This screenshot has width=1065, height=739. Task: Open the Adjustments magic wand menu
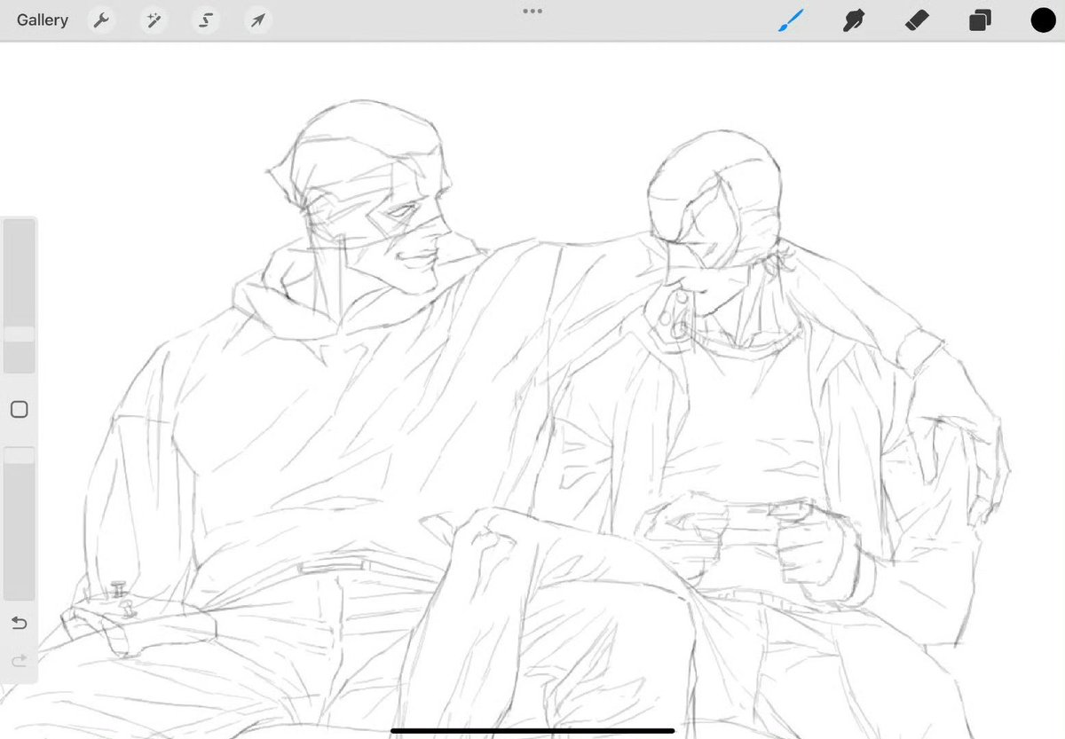pyautogui.click(x=153, y=20)
